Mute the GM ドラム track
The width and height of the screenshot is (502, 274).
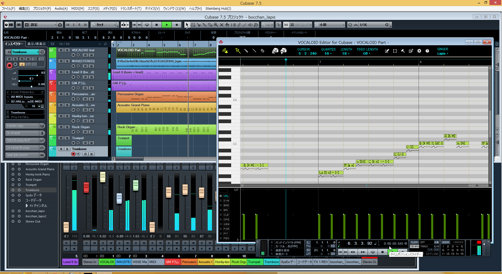pos(61,83)
